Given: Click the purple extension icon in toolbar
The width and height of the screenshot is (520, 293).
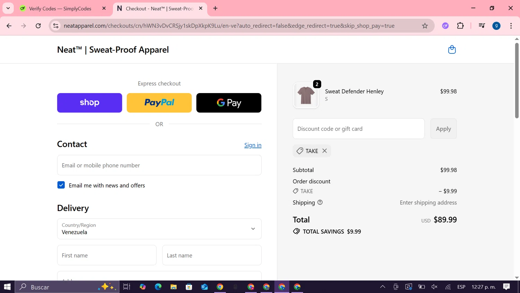Looking at the screenshot, I should [445, 26].
